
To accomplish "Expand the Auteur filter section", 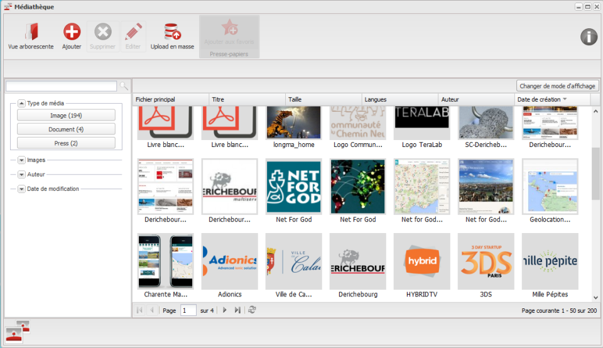I will tap(21, 174).
